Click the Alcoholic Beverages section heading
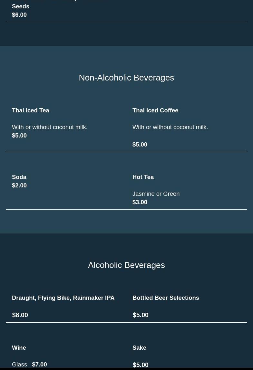This screenshot has width=253, height=370. pyautogui.click(x=126, y=265)
